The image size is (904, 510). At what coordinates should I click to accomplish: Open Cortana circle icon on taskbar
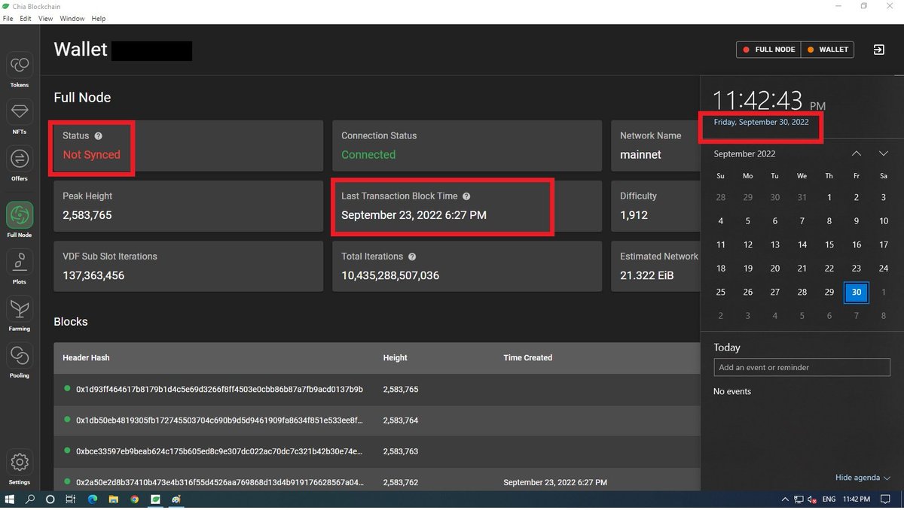tap(50, 499)
